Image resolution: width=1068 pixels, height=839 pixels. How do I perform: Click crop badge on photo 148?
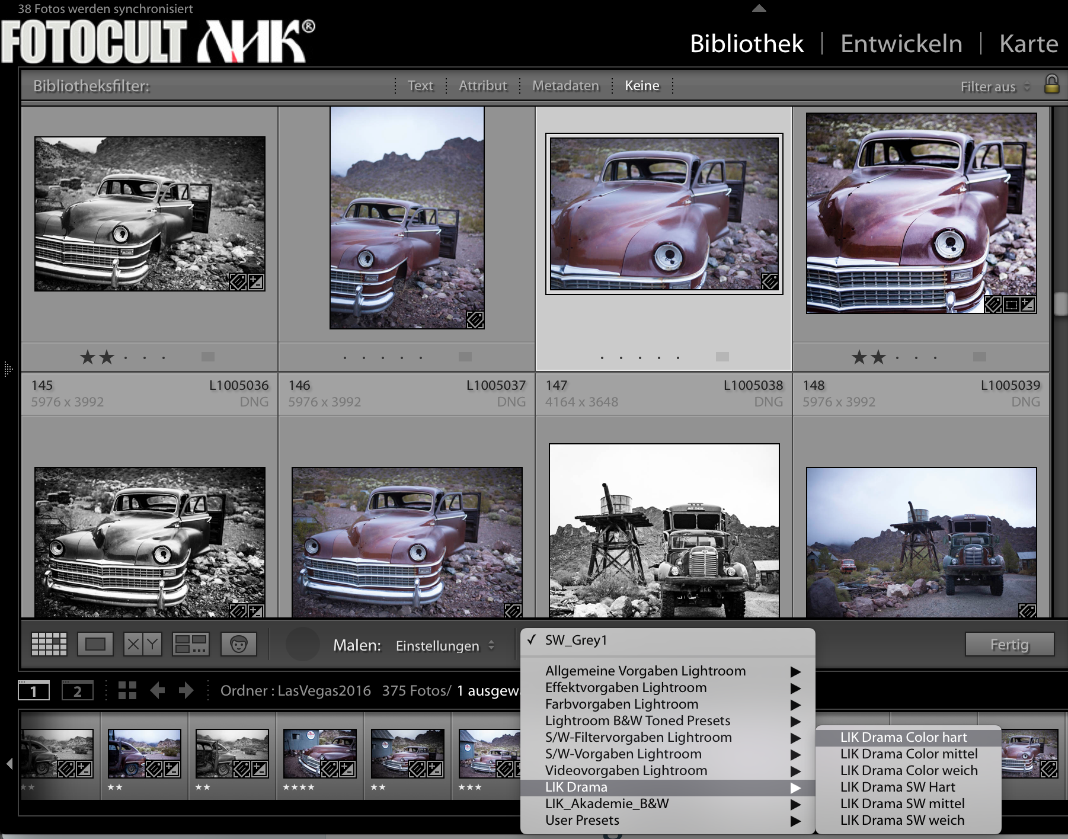[1011, 305]
